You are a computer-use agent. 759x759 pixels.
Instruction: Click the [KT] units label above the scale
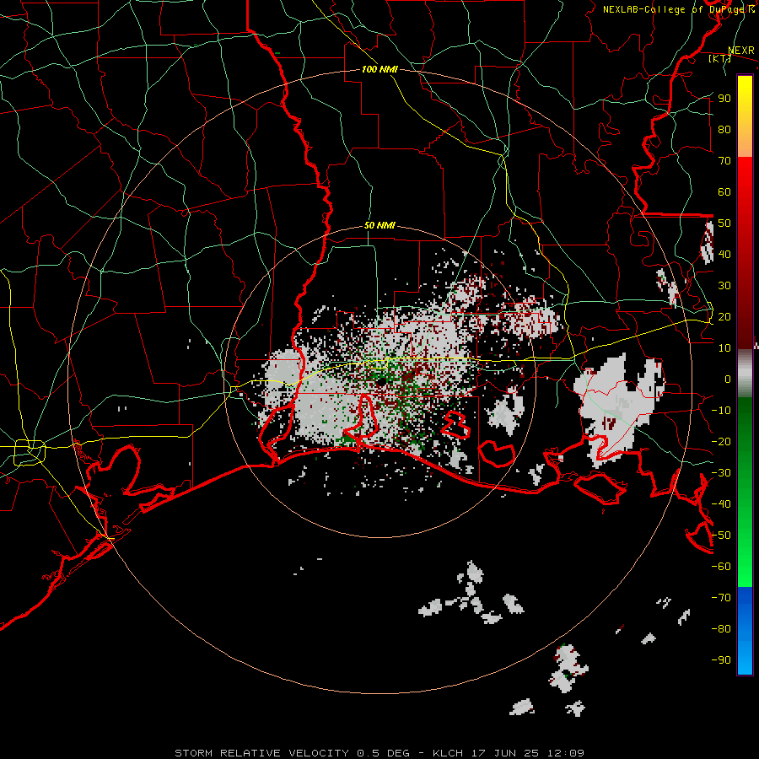[x=720, y=58]
